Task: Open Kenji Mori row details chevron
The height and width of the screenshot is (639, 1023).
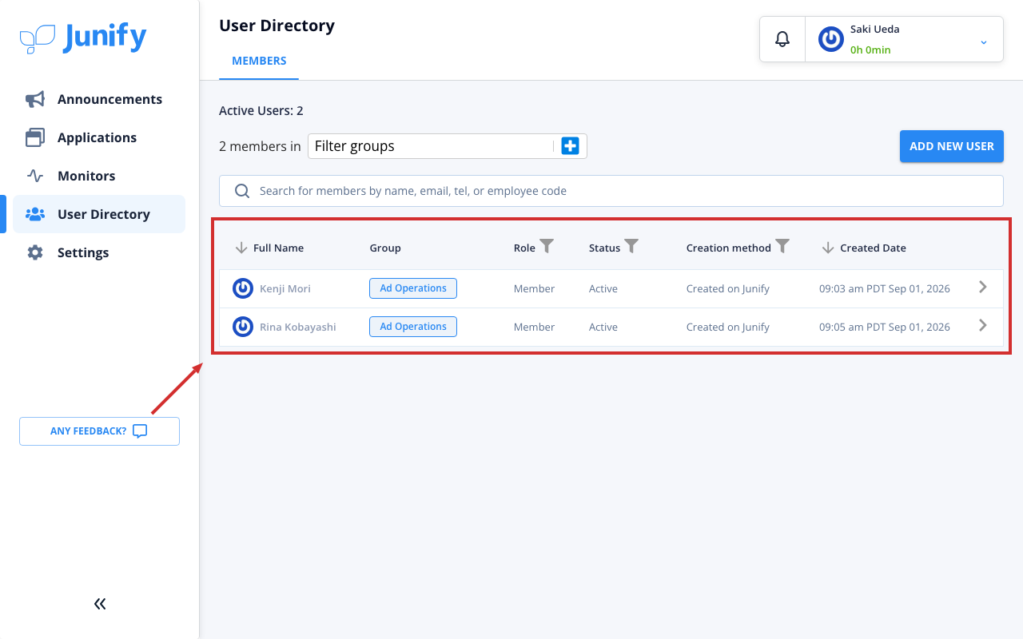Action: click(x=983, y=287)
